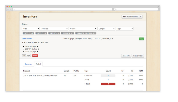
Task: Click the Finished count field showing 1
Action: (108, 76)
